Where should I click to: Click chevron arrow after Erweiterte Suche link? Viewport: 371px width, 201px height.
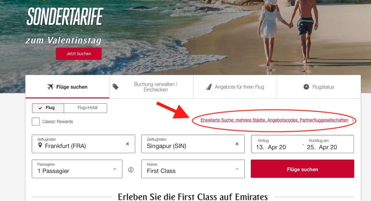(x=353, y=120)
